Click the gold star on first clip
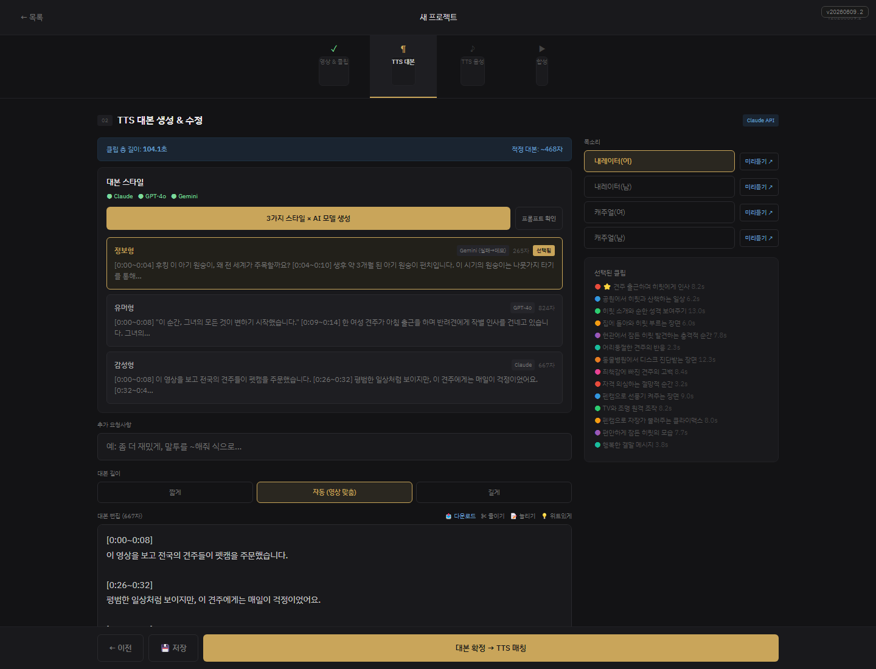This screenshot has height=669, width=876. (x=607, y=286)
